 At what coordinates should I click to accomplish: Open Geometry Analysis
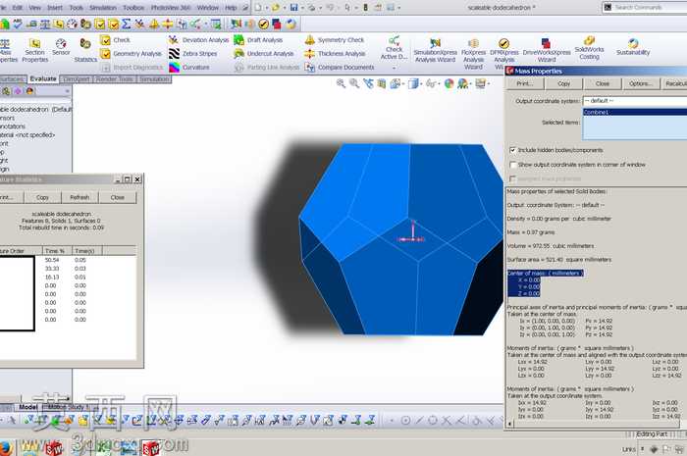click(x=131, y=53)
